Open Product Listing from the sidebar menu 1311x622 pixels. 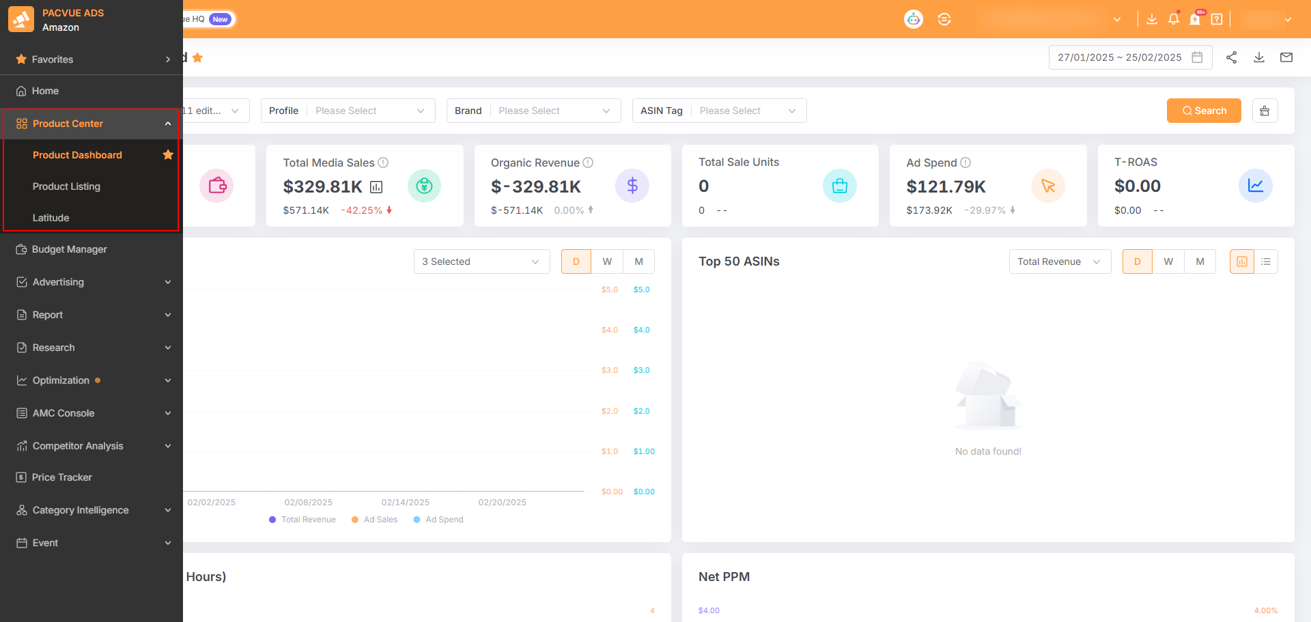point(66,186)
